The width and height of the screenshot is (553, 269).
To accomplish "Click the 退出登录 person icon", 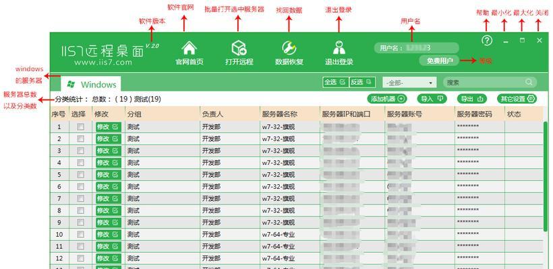I will point(339,48).
